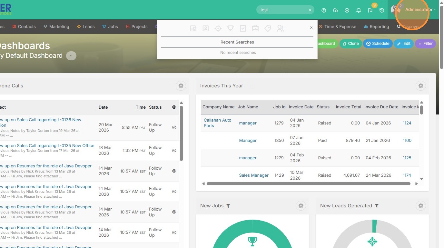Open the Marketing menu
This screenshot has height=248, width=444.
point(56,26)
